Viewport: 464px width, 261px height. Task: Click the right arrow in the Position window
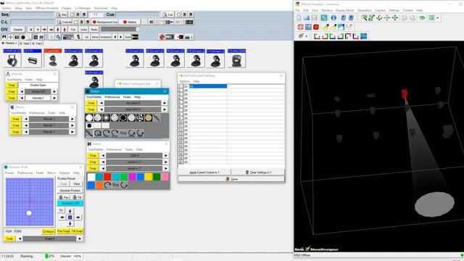click(78, 217)
